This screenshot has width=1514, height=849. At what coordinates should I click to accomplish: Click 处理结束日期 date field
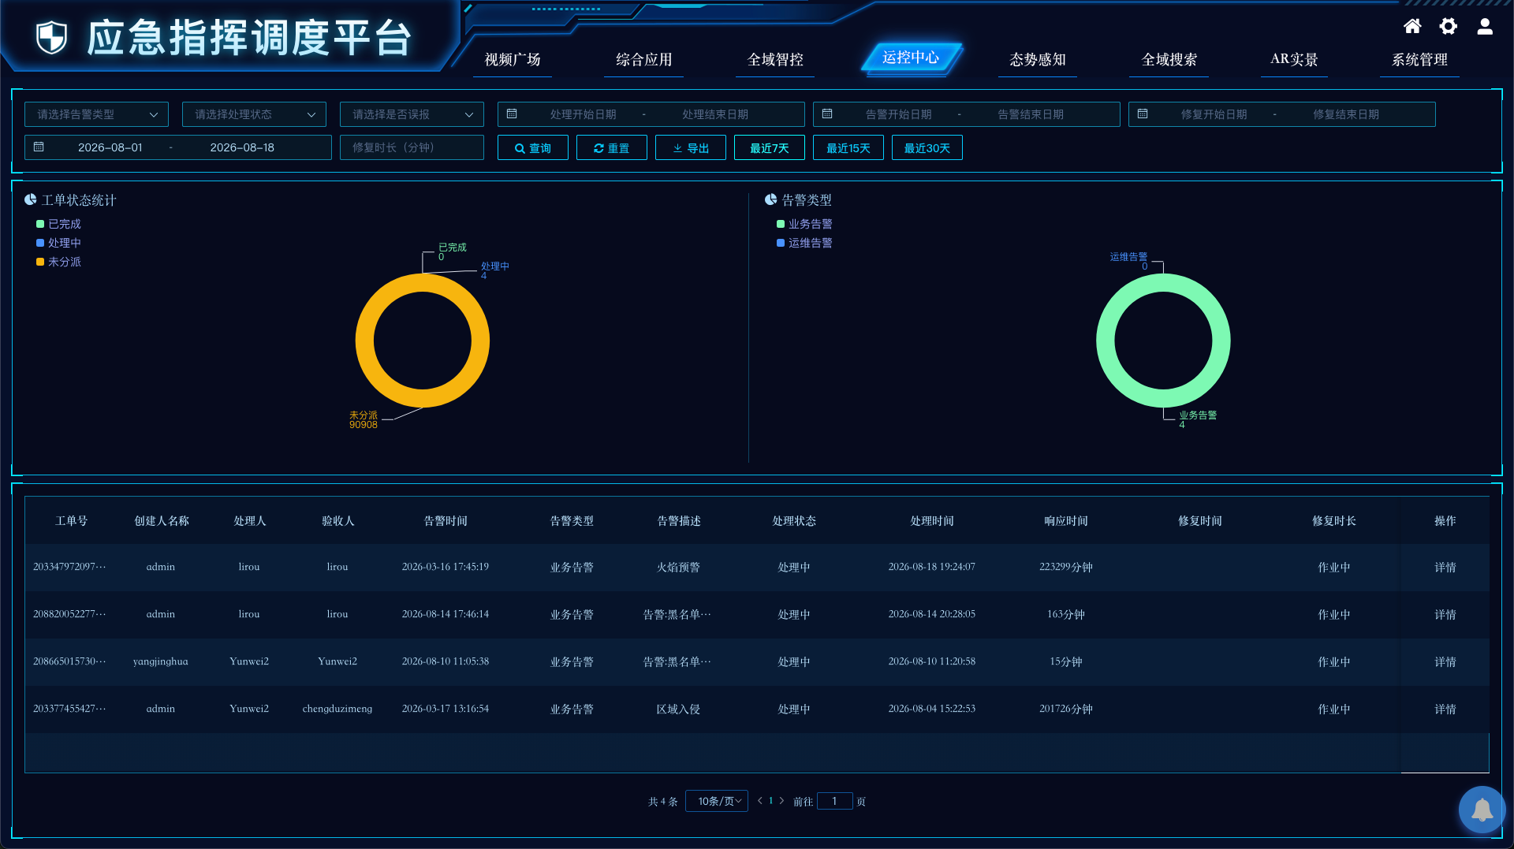click(x=715, y=114)
